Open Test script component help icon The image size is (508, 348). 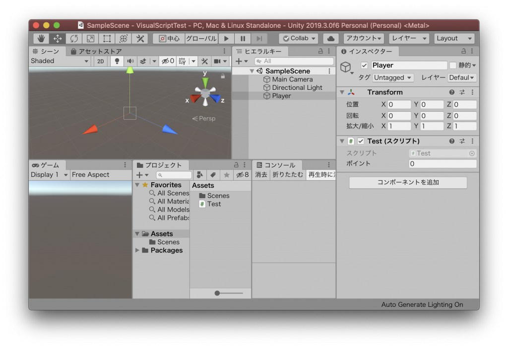coord(452,141)
